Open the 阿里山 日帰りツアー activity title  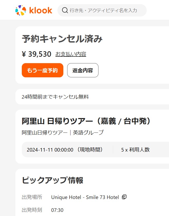(x=86, y=121)
